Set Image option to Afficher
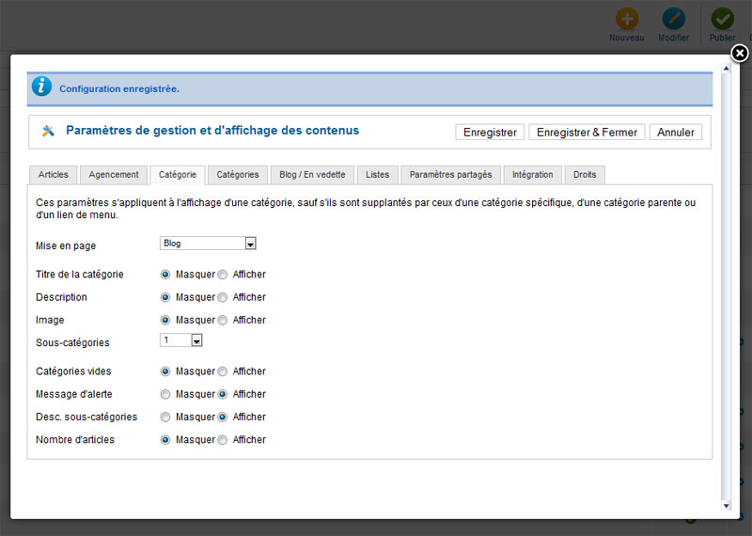 (223, 320)
